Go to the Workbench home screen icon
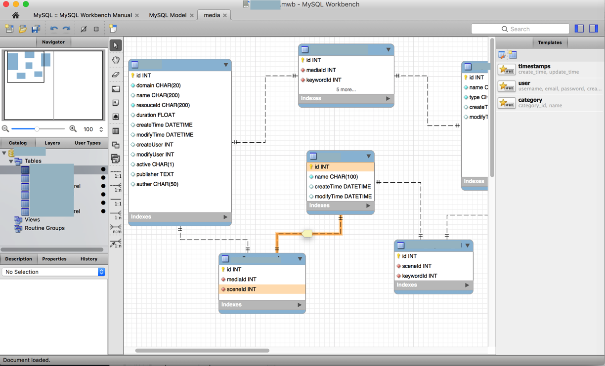Viewport: 605px width, 366px height. [16, 15]
